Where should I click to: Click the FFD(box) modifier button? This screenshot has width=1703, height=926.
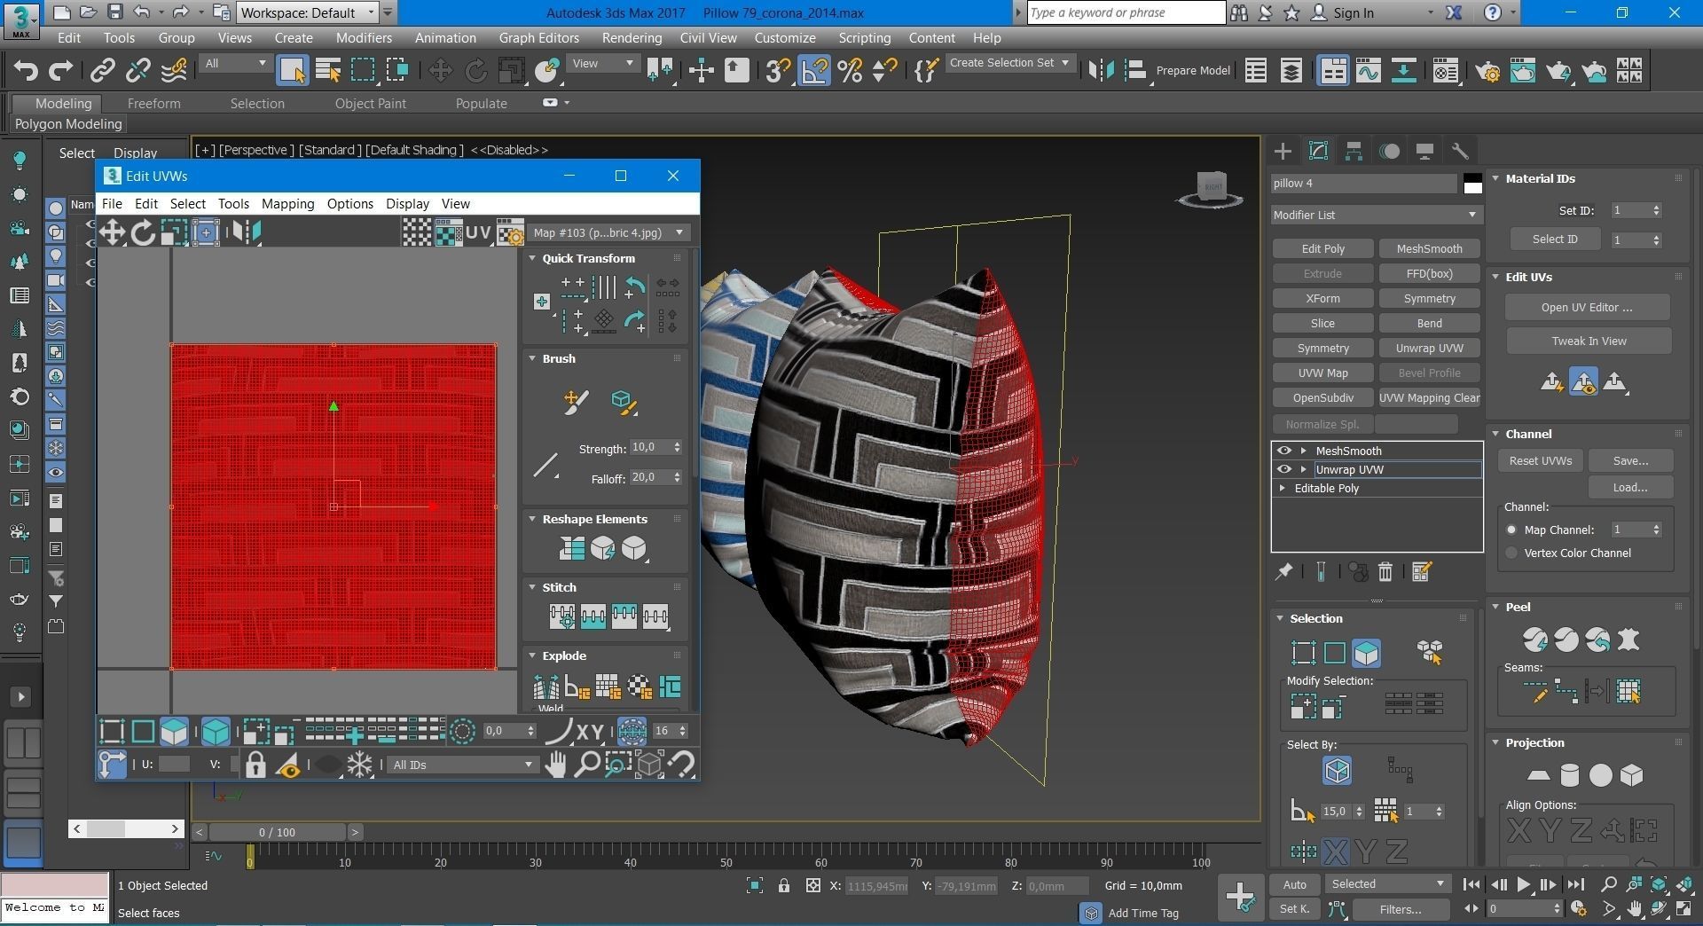point(1429,274)
